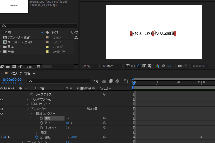Viewport: 215px width, 143px height.
Task: Select アニメーター練習 timeline tab
Action: pyautogui.click(x=20, y=73)
